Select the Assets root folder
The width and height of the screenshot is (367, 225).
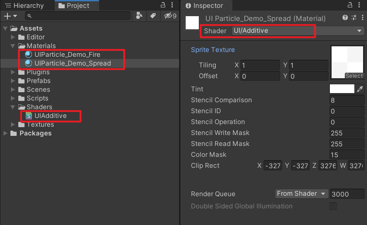click(x=31, y=28)
